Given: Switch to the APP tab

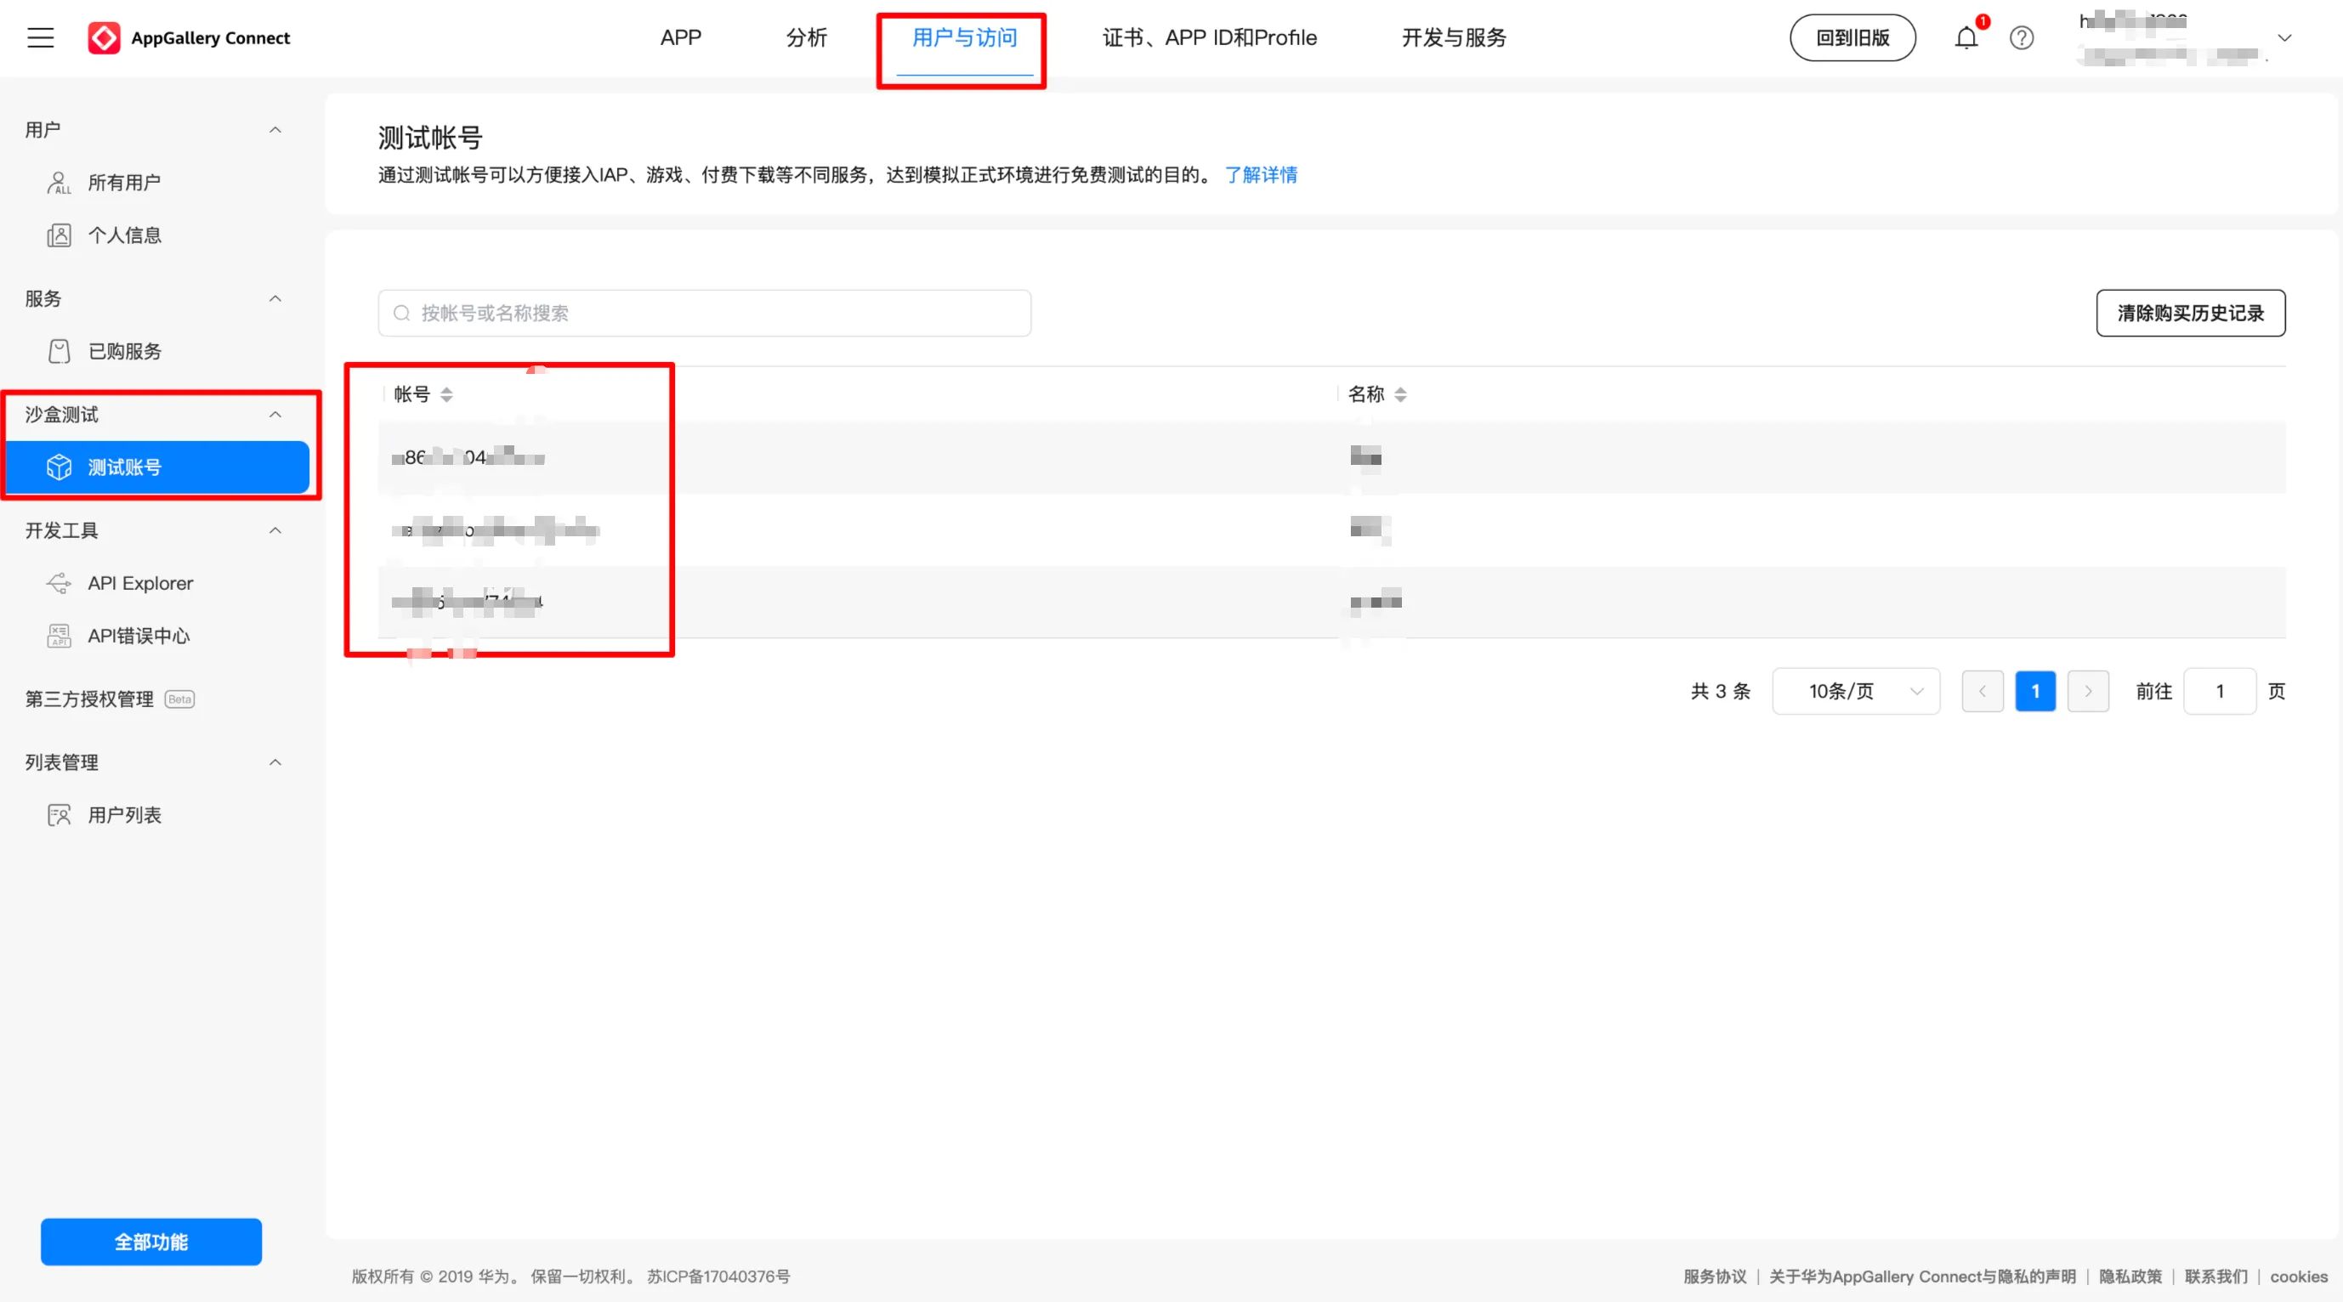Looking at the screenshot, I should click(680, 37).
